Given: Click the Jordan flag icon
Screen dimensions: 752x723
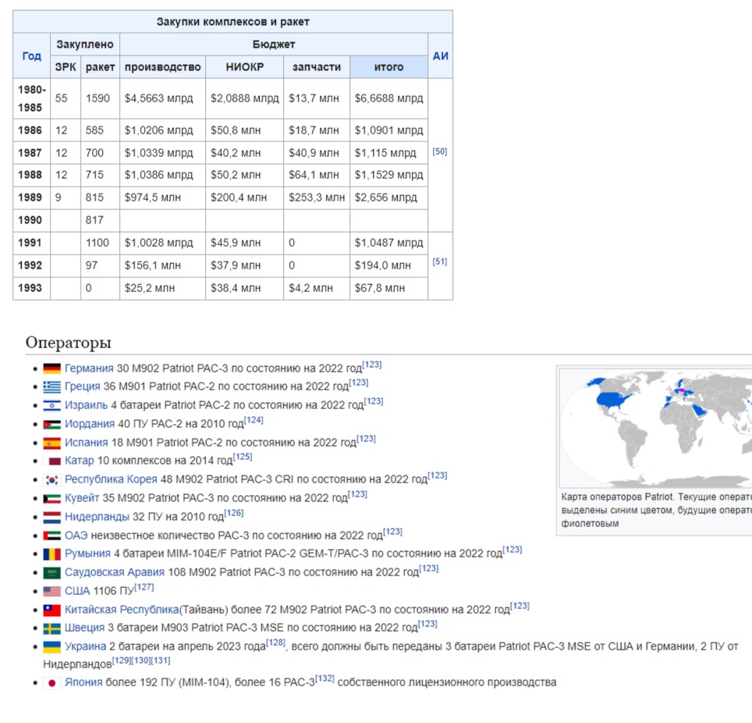Looking at the screenshot, I should [x=51, y=425].
